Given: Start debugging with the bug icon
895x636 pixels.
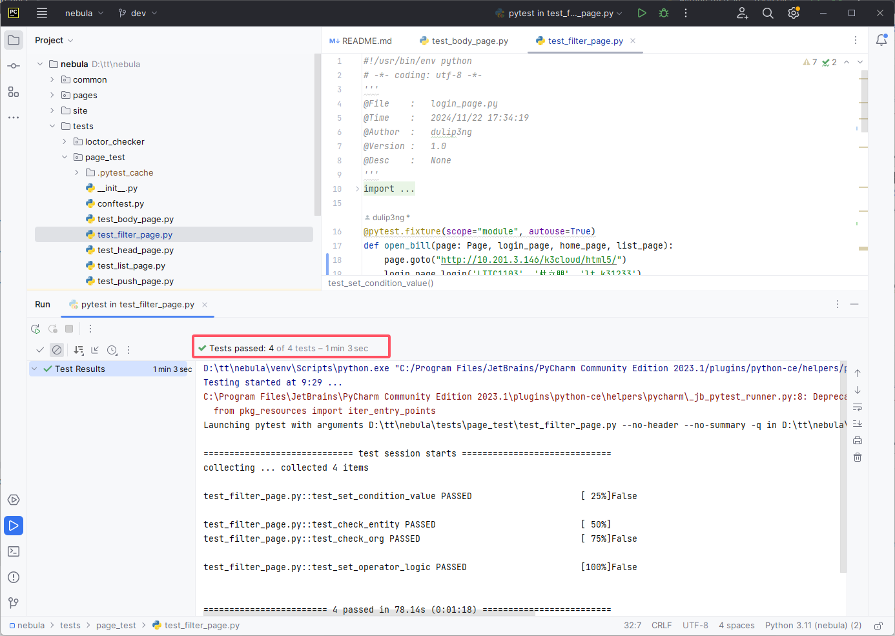Looking at the screenshot, I should point(664,13).
